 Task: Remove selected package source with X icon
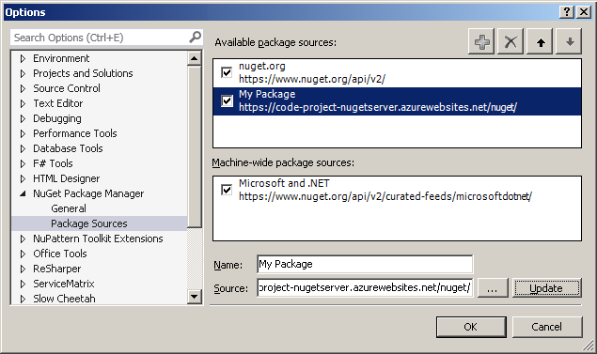click(x=511, y=42)
